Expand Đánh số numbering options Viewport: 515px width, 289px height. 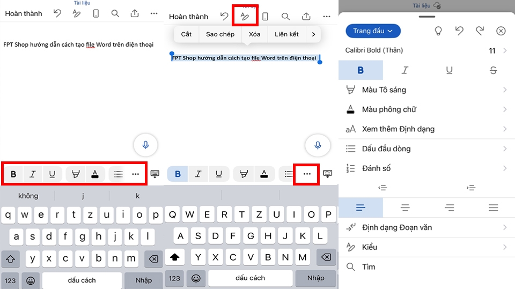click(x=426, y=168)
